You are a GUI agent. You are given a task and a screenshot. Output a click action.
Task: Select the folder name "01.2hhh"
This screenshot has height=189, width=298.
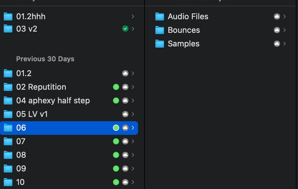(x=31, y=16)
